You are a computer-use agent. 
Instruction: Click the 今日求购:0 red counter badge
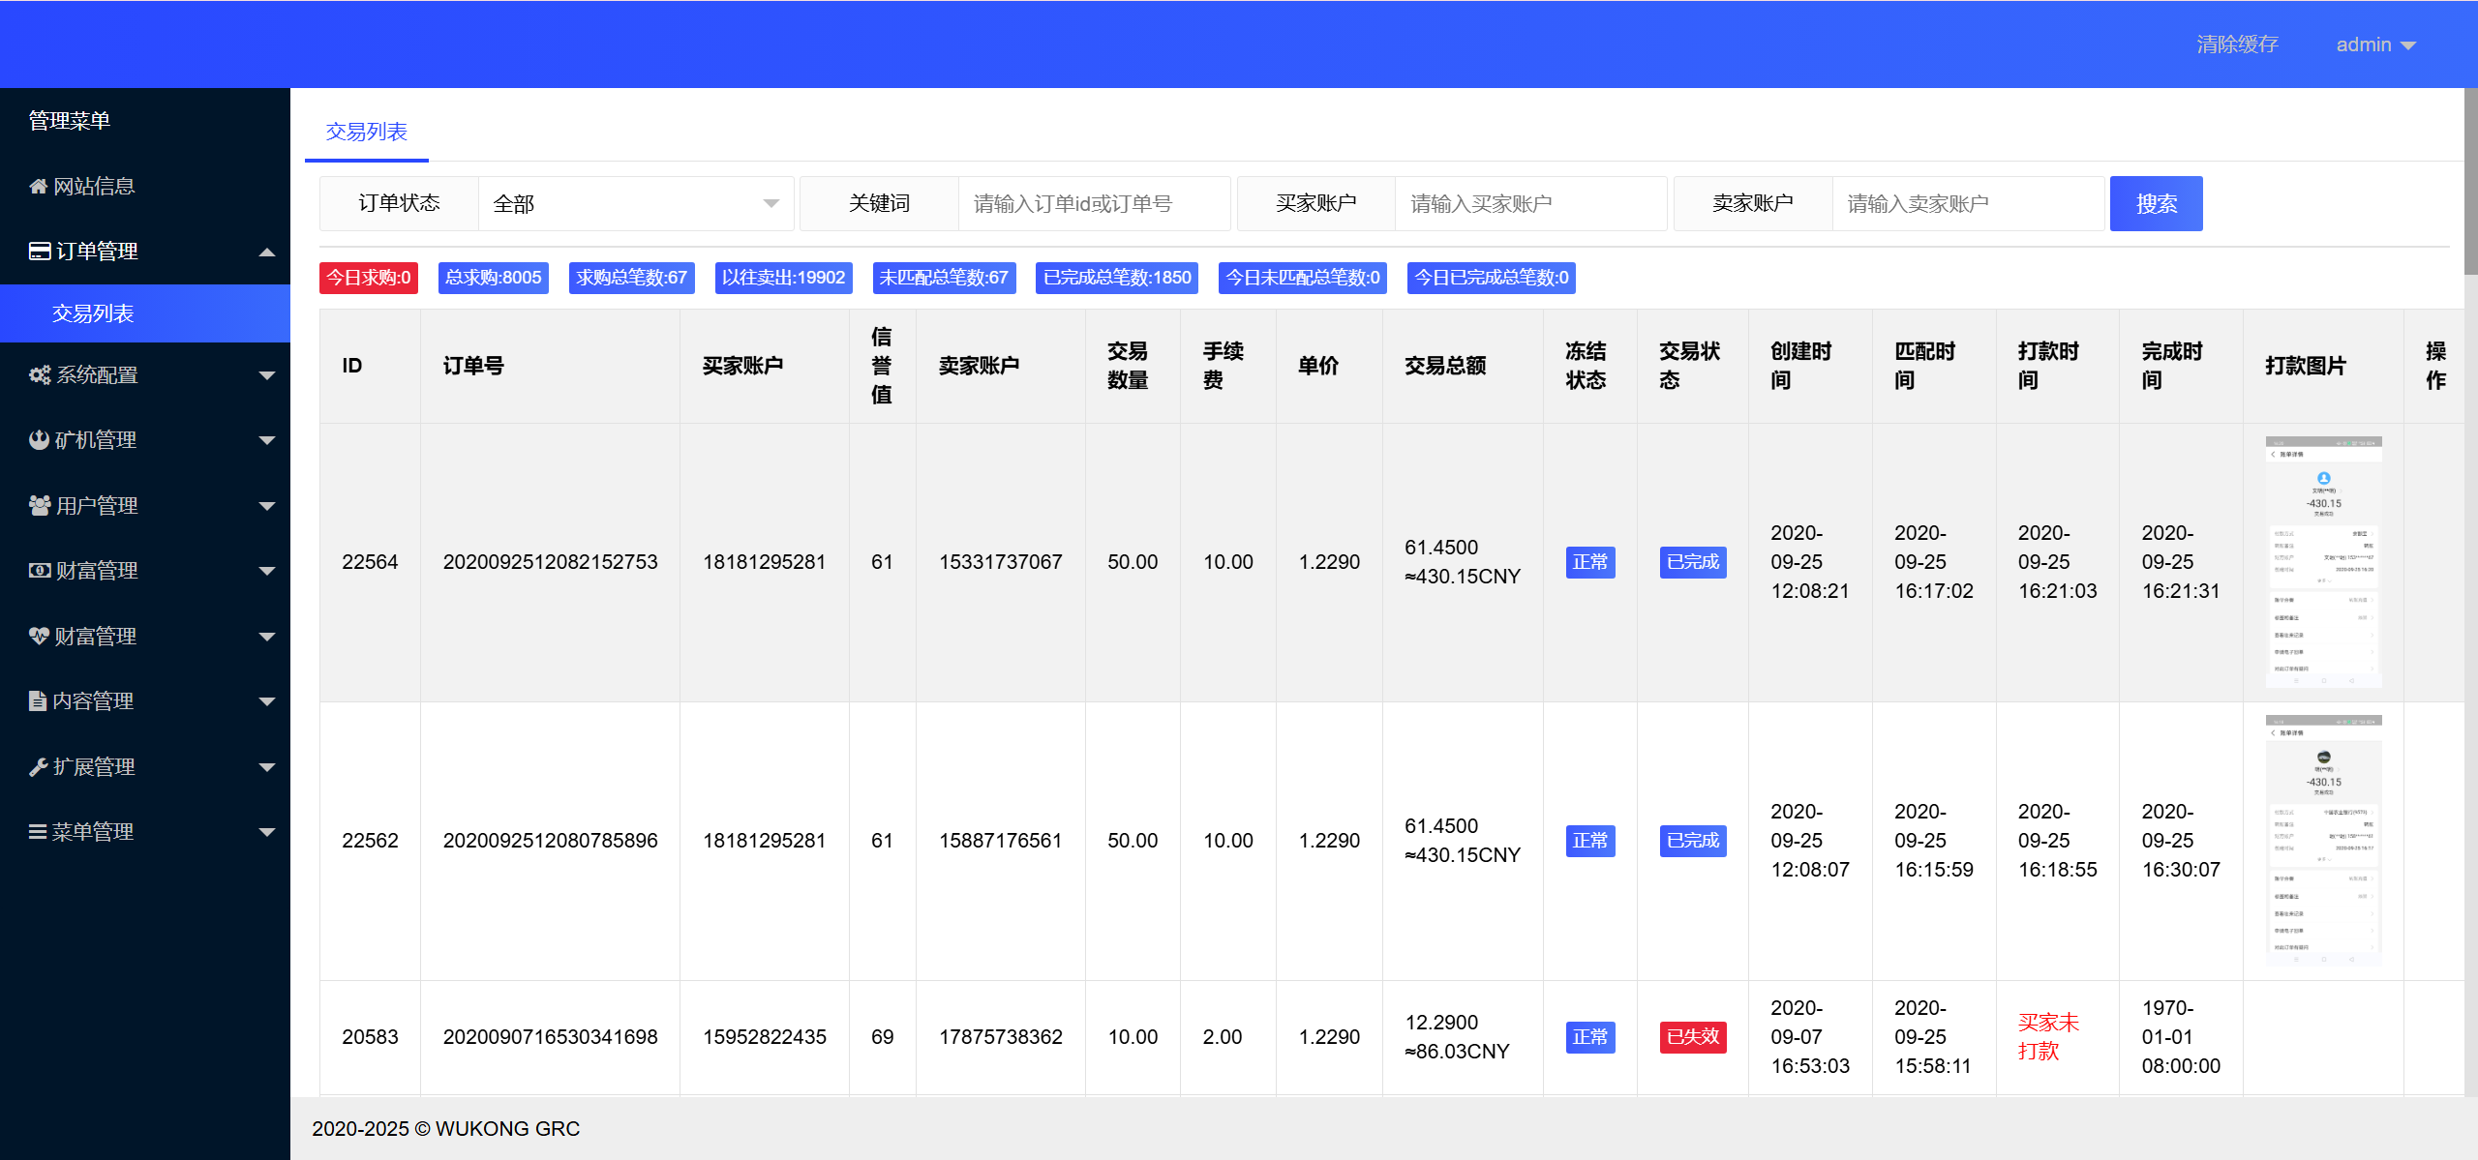368,278
